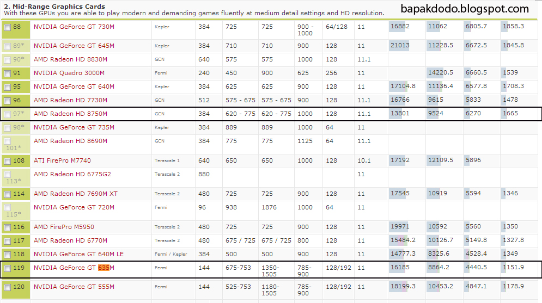
Task: Click the 1327.8 score for Radeon HD 6770M
Action: (x=513, y=240)
